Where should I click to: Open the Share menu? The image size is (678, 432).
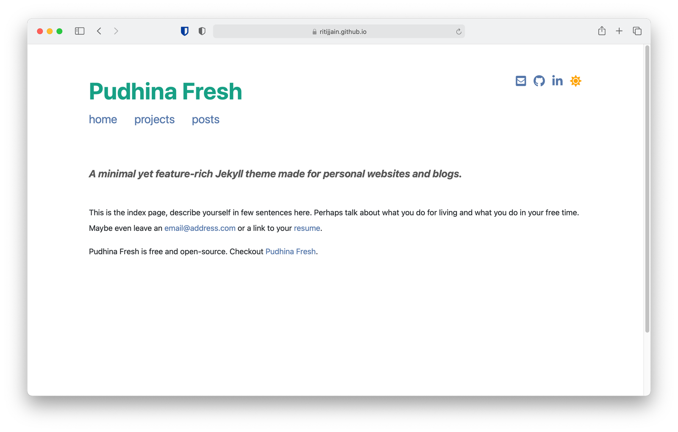coord(602,30)
